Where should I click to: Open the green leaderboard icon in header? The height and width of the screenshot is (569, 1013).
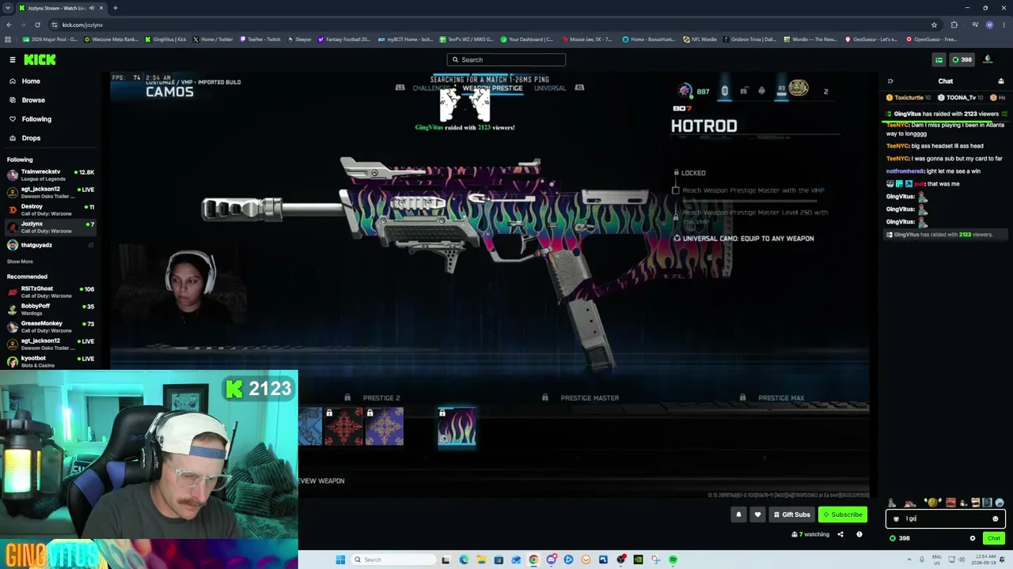coord(939,60)
